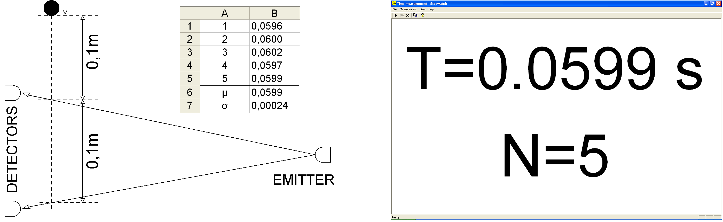Open help via yellow question mark icon

click(x=423, y=15)
